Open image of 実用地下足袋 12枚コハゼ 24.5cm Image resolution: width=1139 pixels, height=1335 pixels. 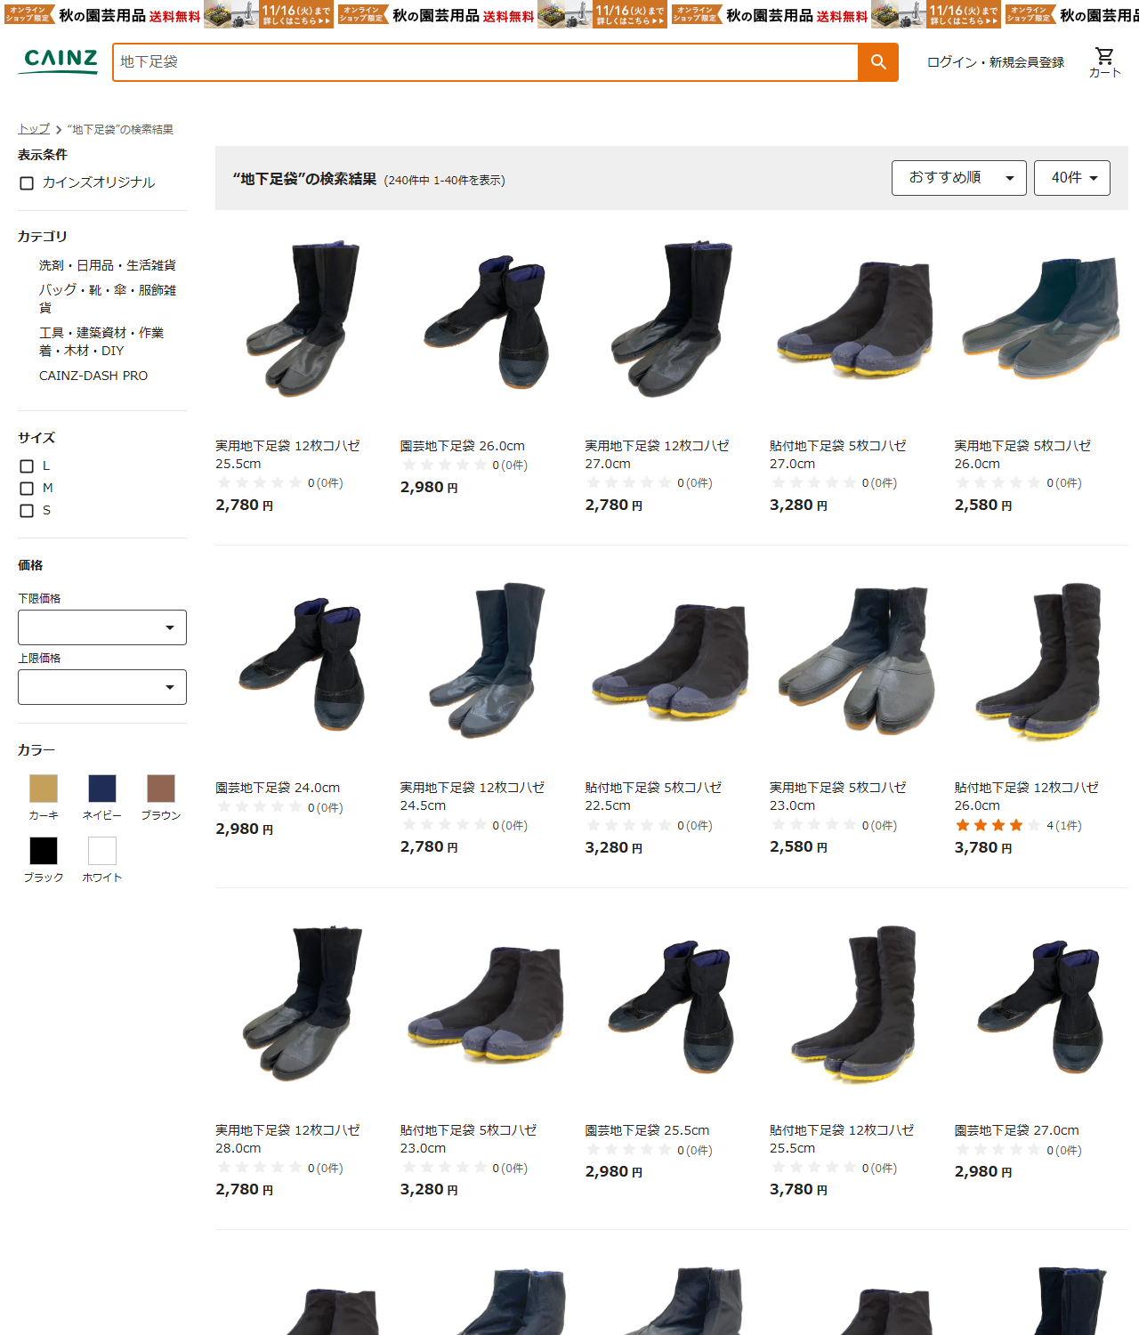click(485, 661)
